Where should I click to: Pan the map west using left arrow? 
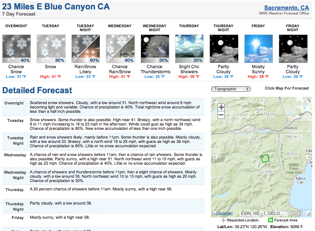point(215,157)
